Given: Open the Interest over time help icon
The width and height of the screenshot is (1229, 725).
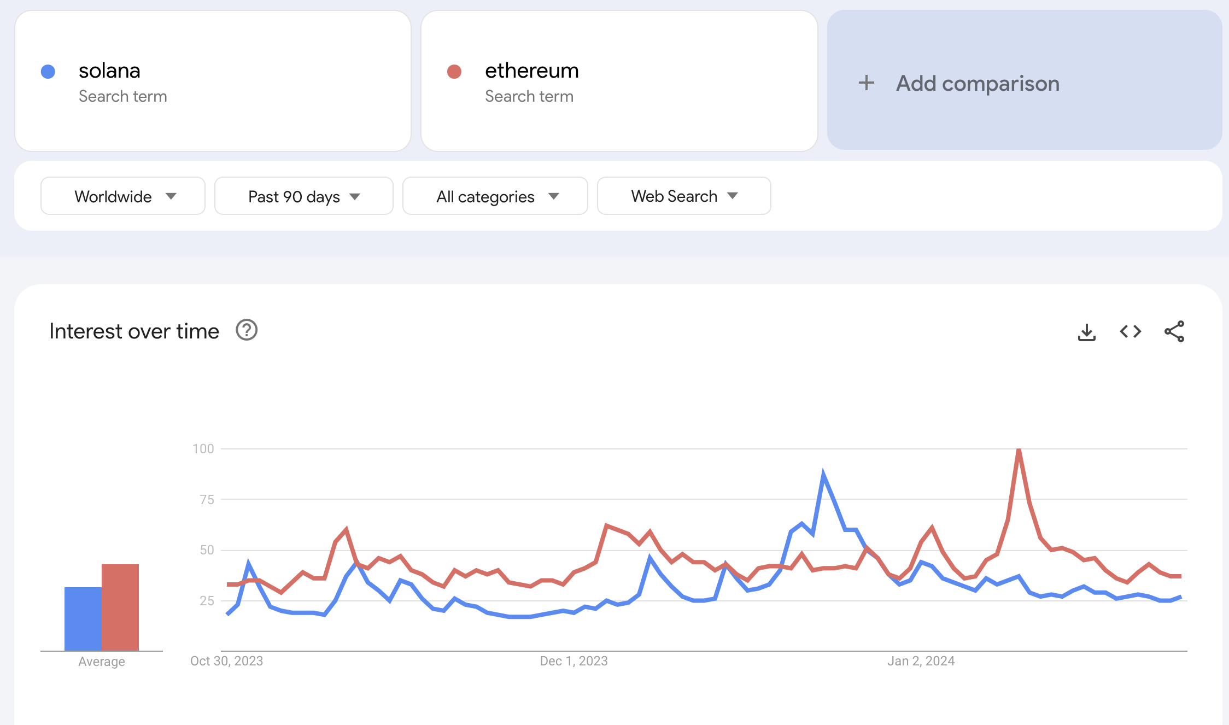Looking at the screenshot, I should pyautogui.click(x=247, y=331).
